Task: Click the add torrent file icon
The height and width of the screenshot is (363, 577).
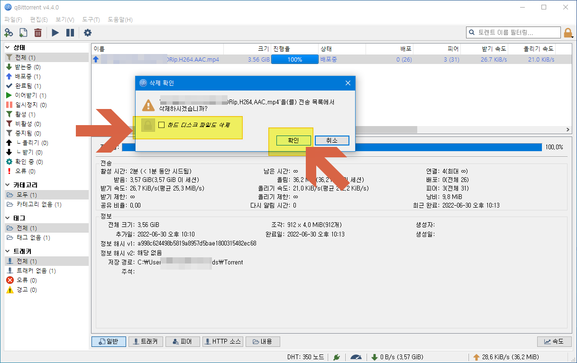Action: [23, 33]
